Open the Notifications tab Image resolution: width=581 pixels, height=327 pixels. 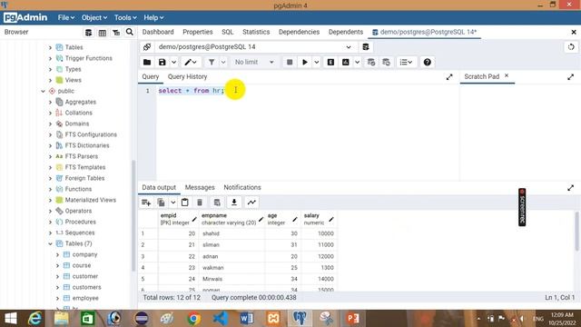point(242,188)
